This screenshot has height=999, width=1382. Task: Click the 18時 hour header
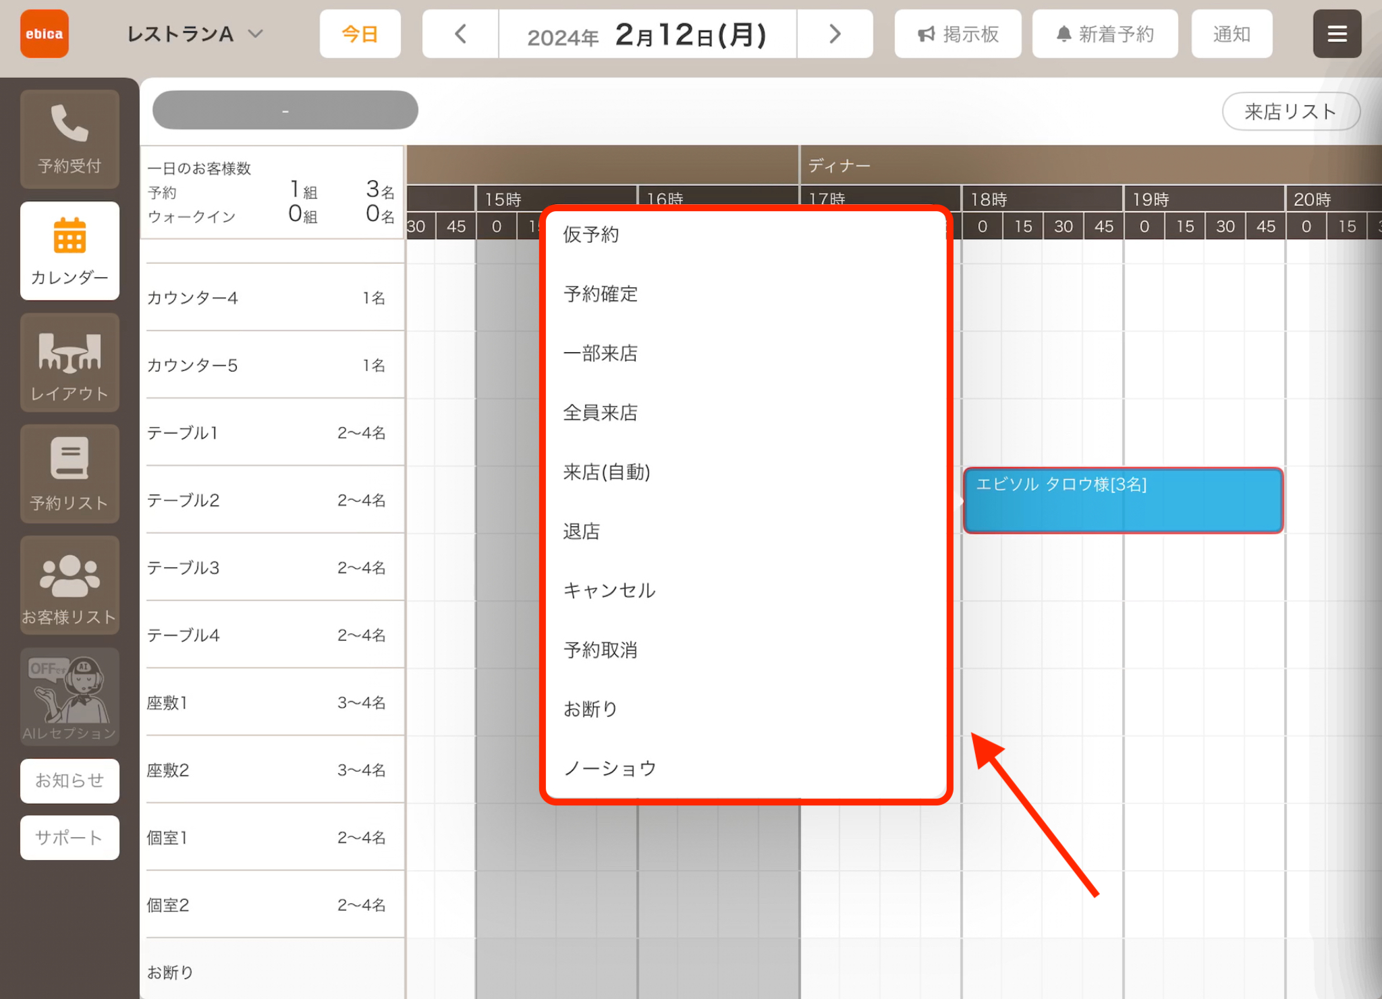pyautogui.click(x=1042, y=199)
